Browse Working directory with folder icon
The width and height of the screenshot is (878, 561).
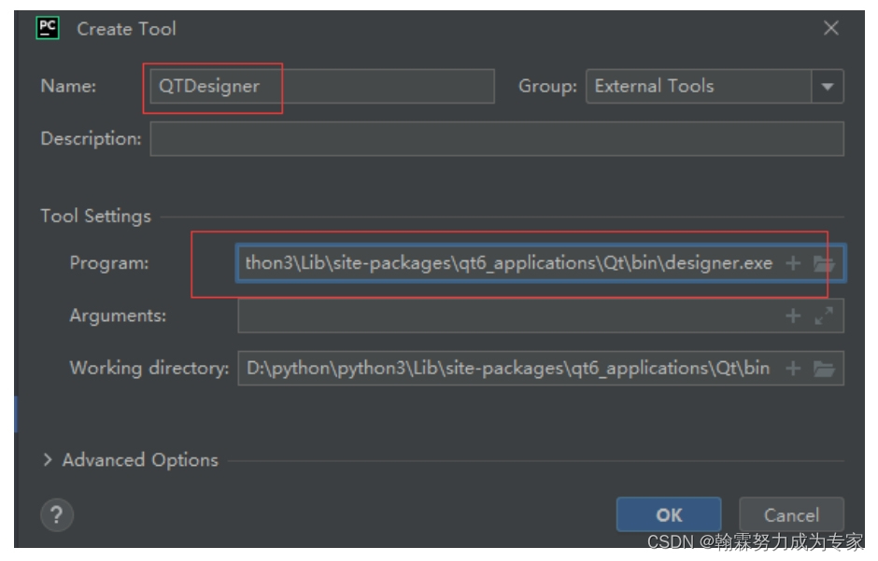pos(824,369)
